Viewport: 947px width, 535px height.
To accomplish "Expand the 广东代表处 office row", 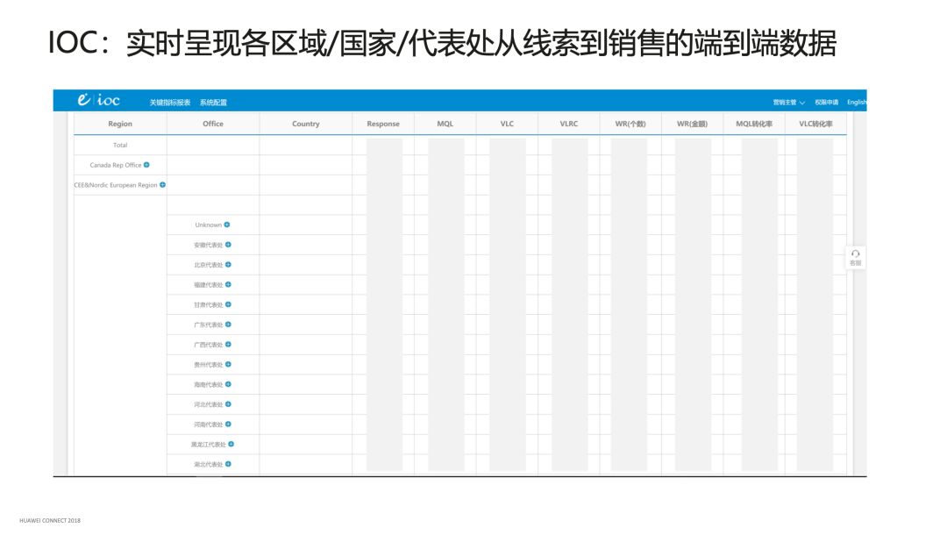I will tap(228, 325).
